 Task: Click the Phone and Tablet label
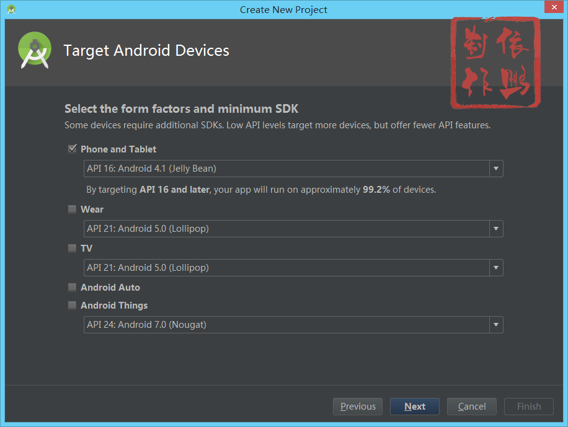[x=118, y=149]
